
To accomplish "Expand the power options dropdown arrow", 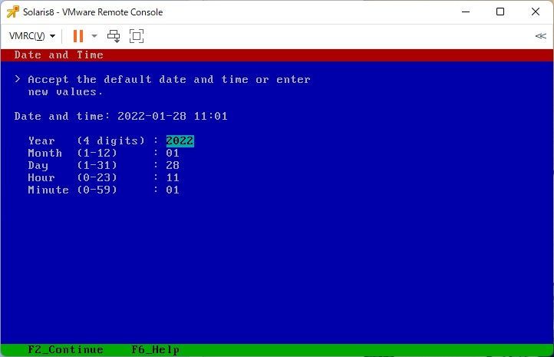I will tap(94, 35).
